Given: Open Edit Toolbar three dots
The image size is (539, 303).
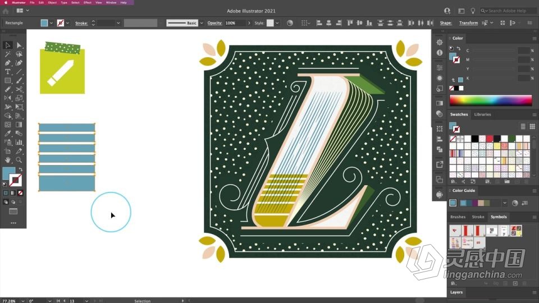Looking at the screenshot, I should (x=13, y=223).
